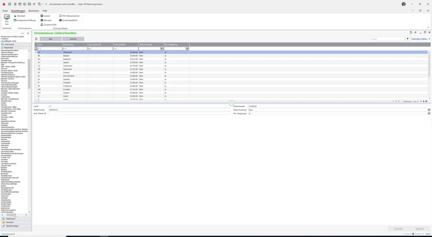Open the wrench settings icon
Screen dimensions: 432x237
tap(415, 32)
